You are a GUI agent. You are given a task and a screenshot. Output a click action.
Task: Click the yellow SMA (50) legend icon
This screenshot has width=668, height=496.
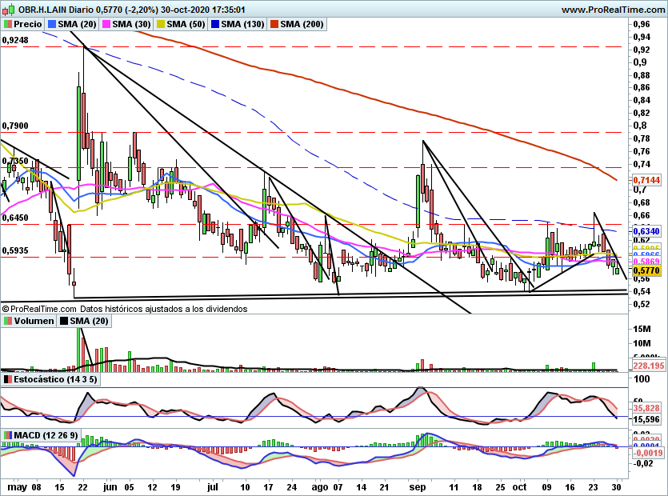pyautogui.click(x=160, y=24)
